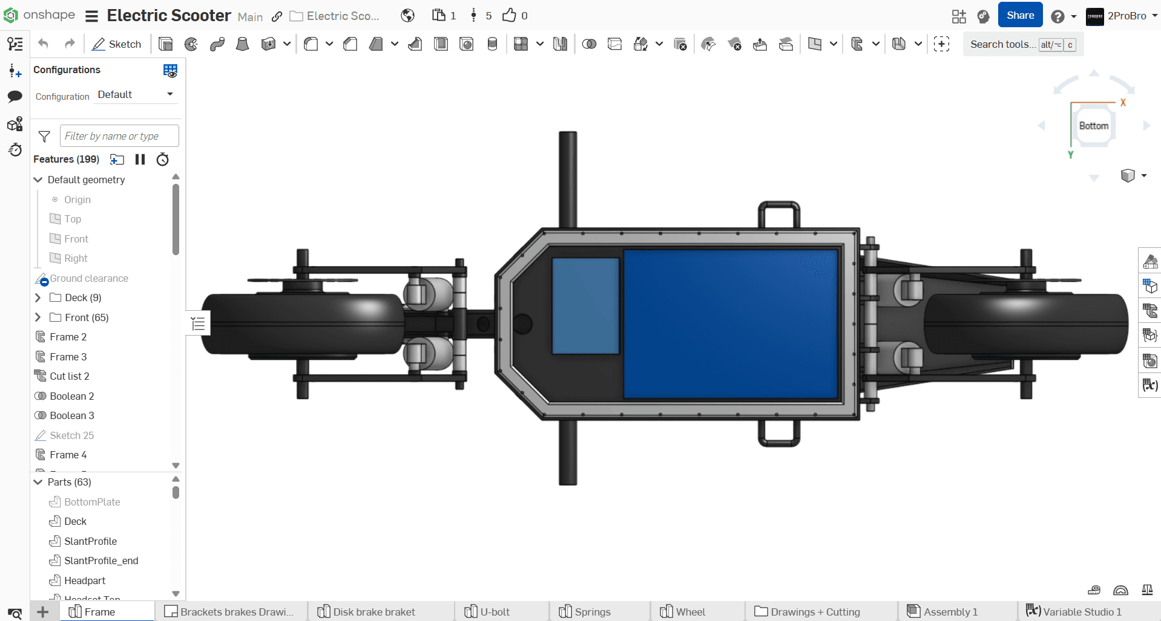Collapse the Default geometry tree group
This screenshot has height=621, width=1161.
pos(38,180)
